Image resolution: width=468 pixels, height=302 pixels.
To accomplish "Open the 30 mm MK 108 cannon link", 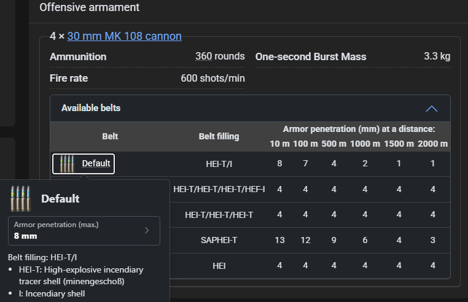I will 124,36.
